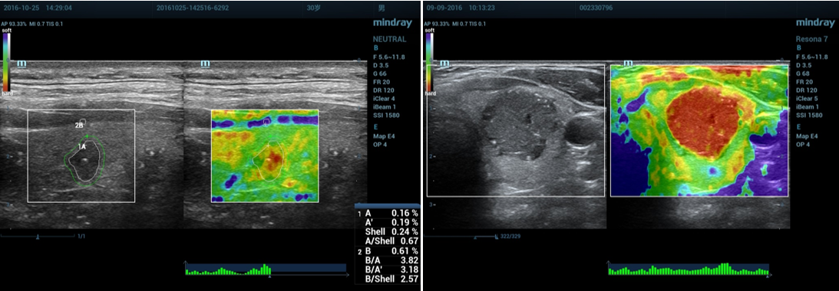Click the NEUTRAL preset label
839x291 pixels.
coord(389,39)
